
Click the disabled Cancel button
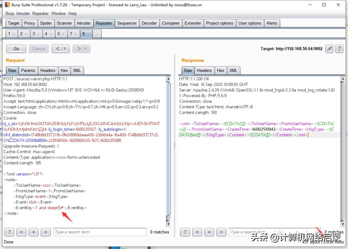click(39, 49)
